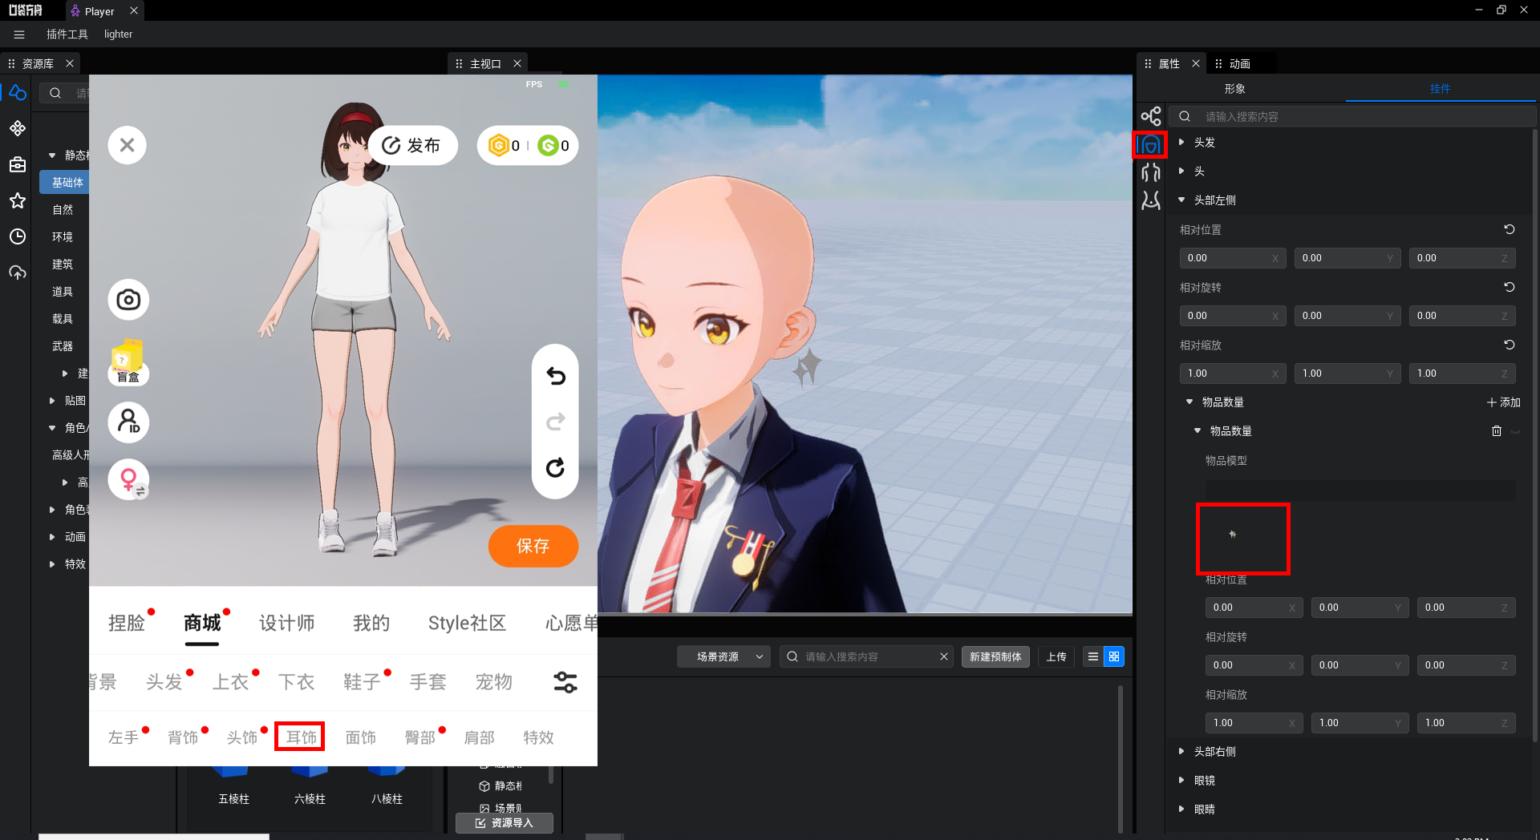Switch to the 挂件 tab
The width and height of the screenshot is (1540, 840).
tap(1440, 88)
